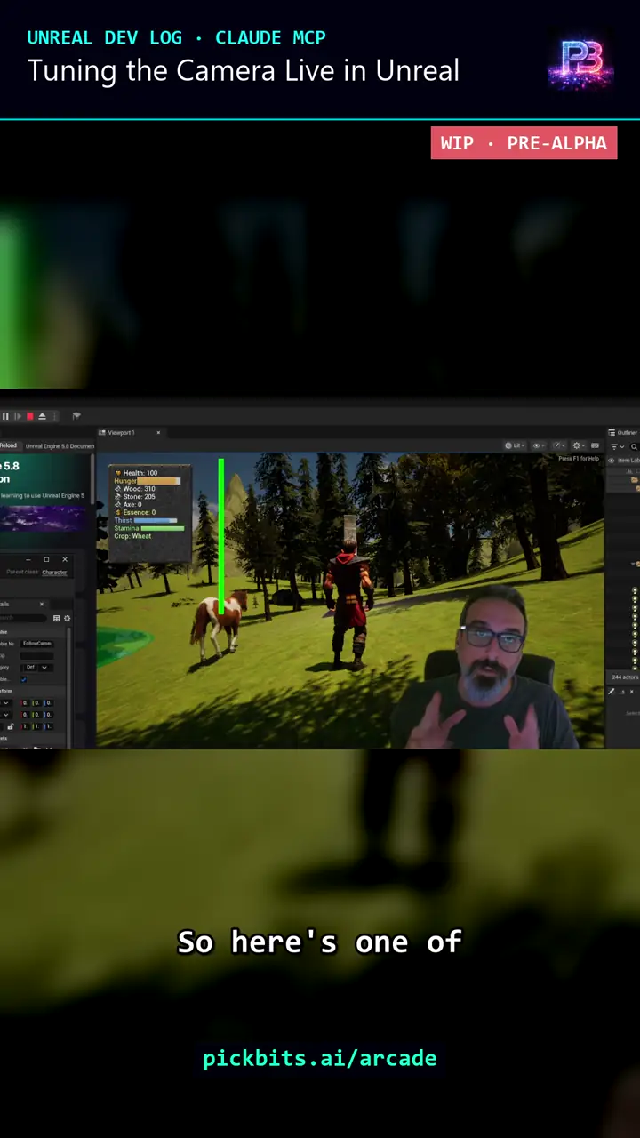Viewport: 640px width, 1138px height.
Task: Open the category Def dropdown
Action: pos(36,668)
